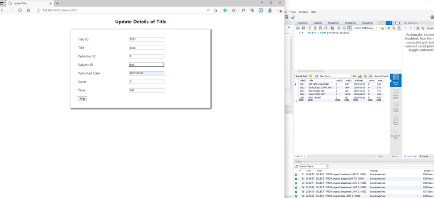Screen dimensions: 434x198
Task: Close the active titles query tab
Action: point(390,23)
